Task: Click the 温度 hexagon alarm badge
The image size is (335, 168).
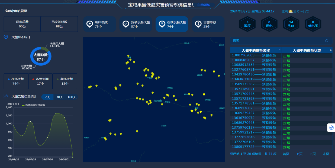Action: (x=247, y=24)
